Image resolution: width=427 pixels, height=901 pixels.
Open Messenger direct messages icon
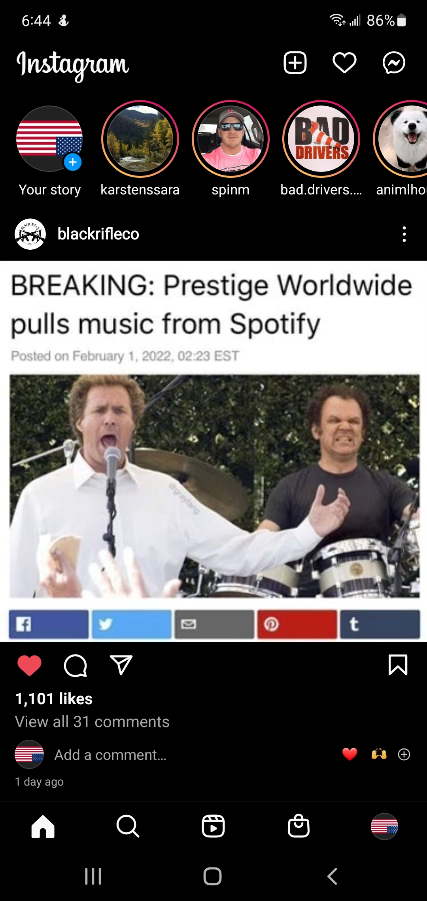pyautogui.click(x=394, y=62)
